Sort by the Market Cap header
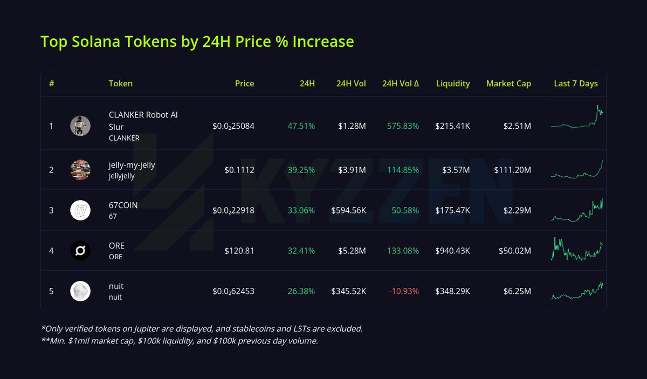The width and height of the screenshot is (647, 379). point(508,84)
